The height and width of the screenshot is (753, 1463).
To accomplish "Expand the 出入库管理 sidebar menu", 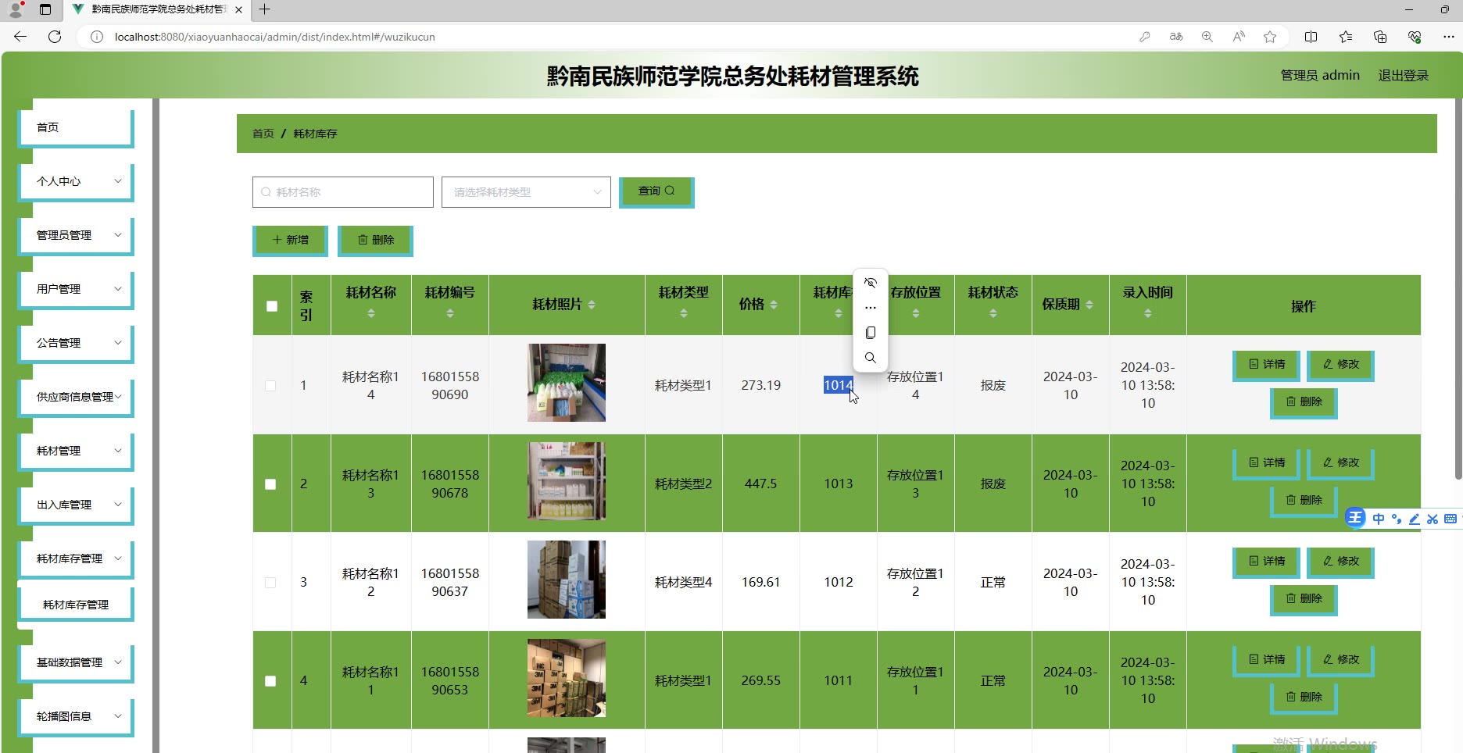I will tap(77, 505).
